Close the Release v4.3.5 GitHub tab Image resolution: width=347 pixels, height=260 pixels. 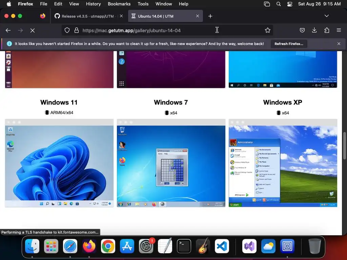pyautogui.click(x=121, y=16)
